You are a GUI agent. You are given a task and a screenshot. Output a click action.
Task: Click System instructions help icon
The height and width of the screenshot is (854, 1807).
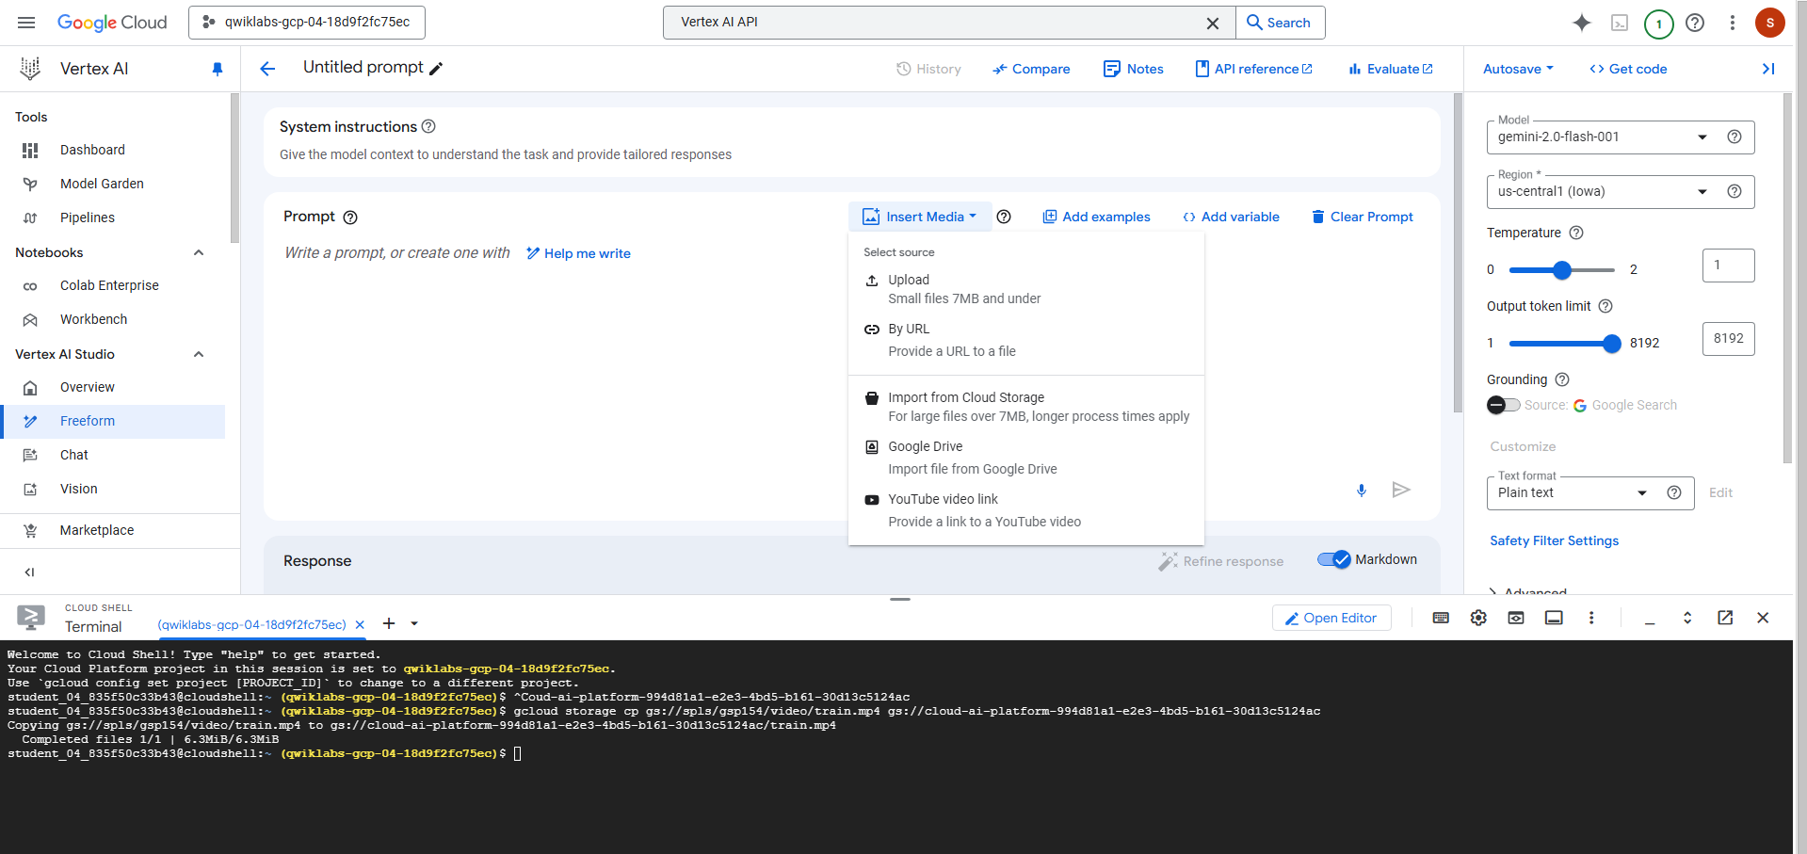[x=428, y=126]
